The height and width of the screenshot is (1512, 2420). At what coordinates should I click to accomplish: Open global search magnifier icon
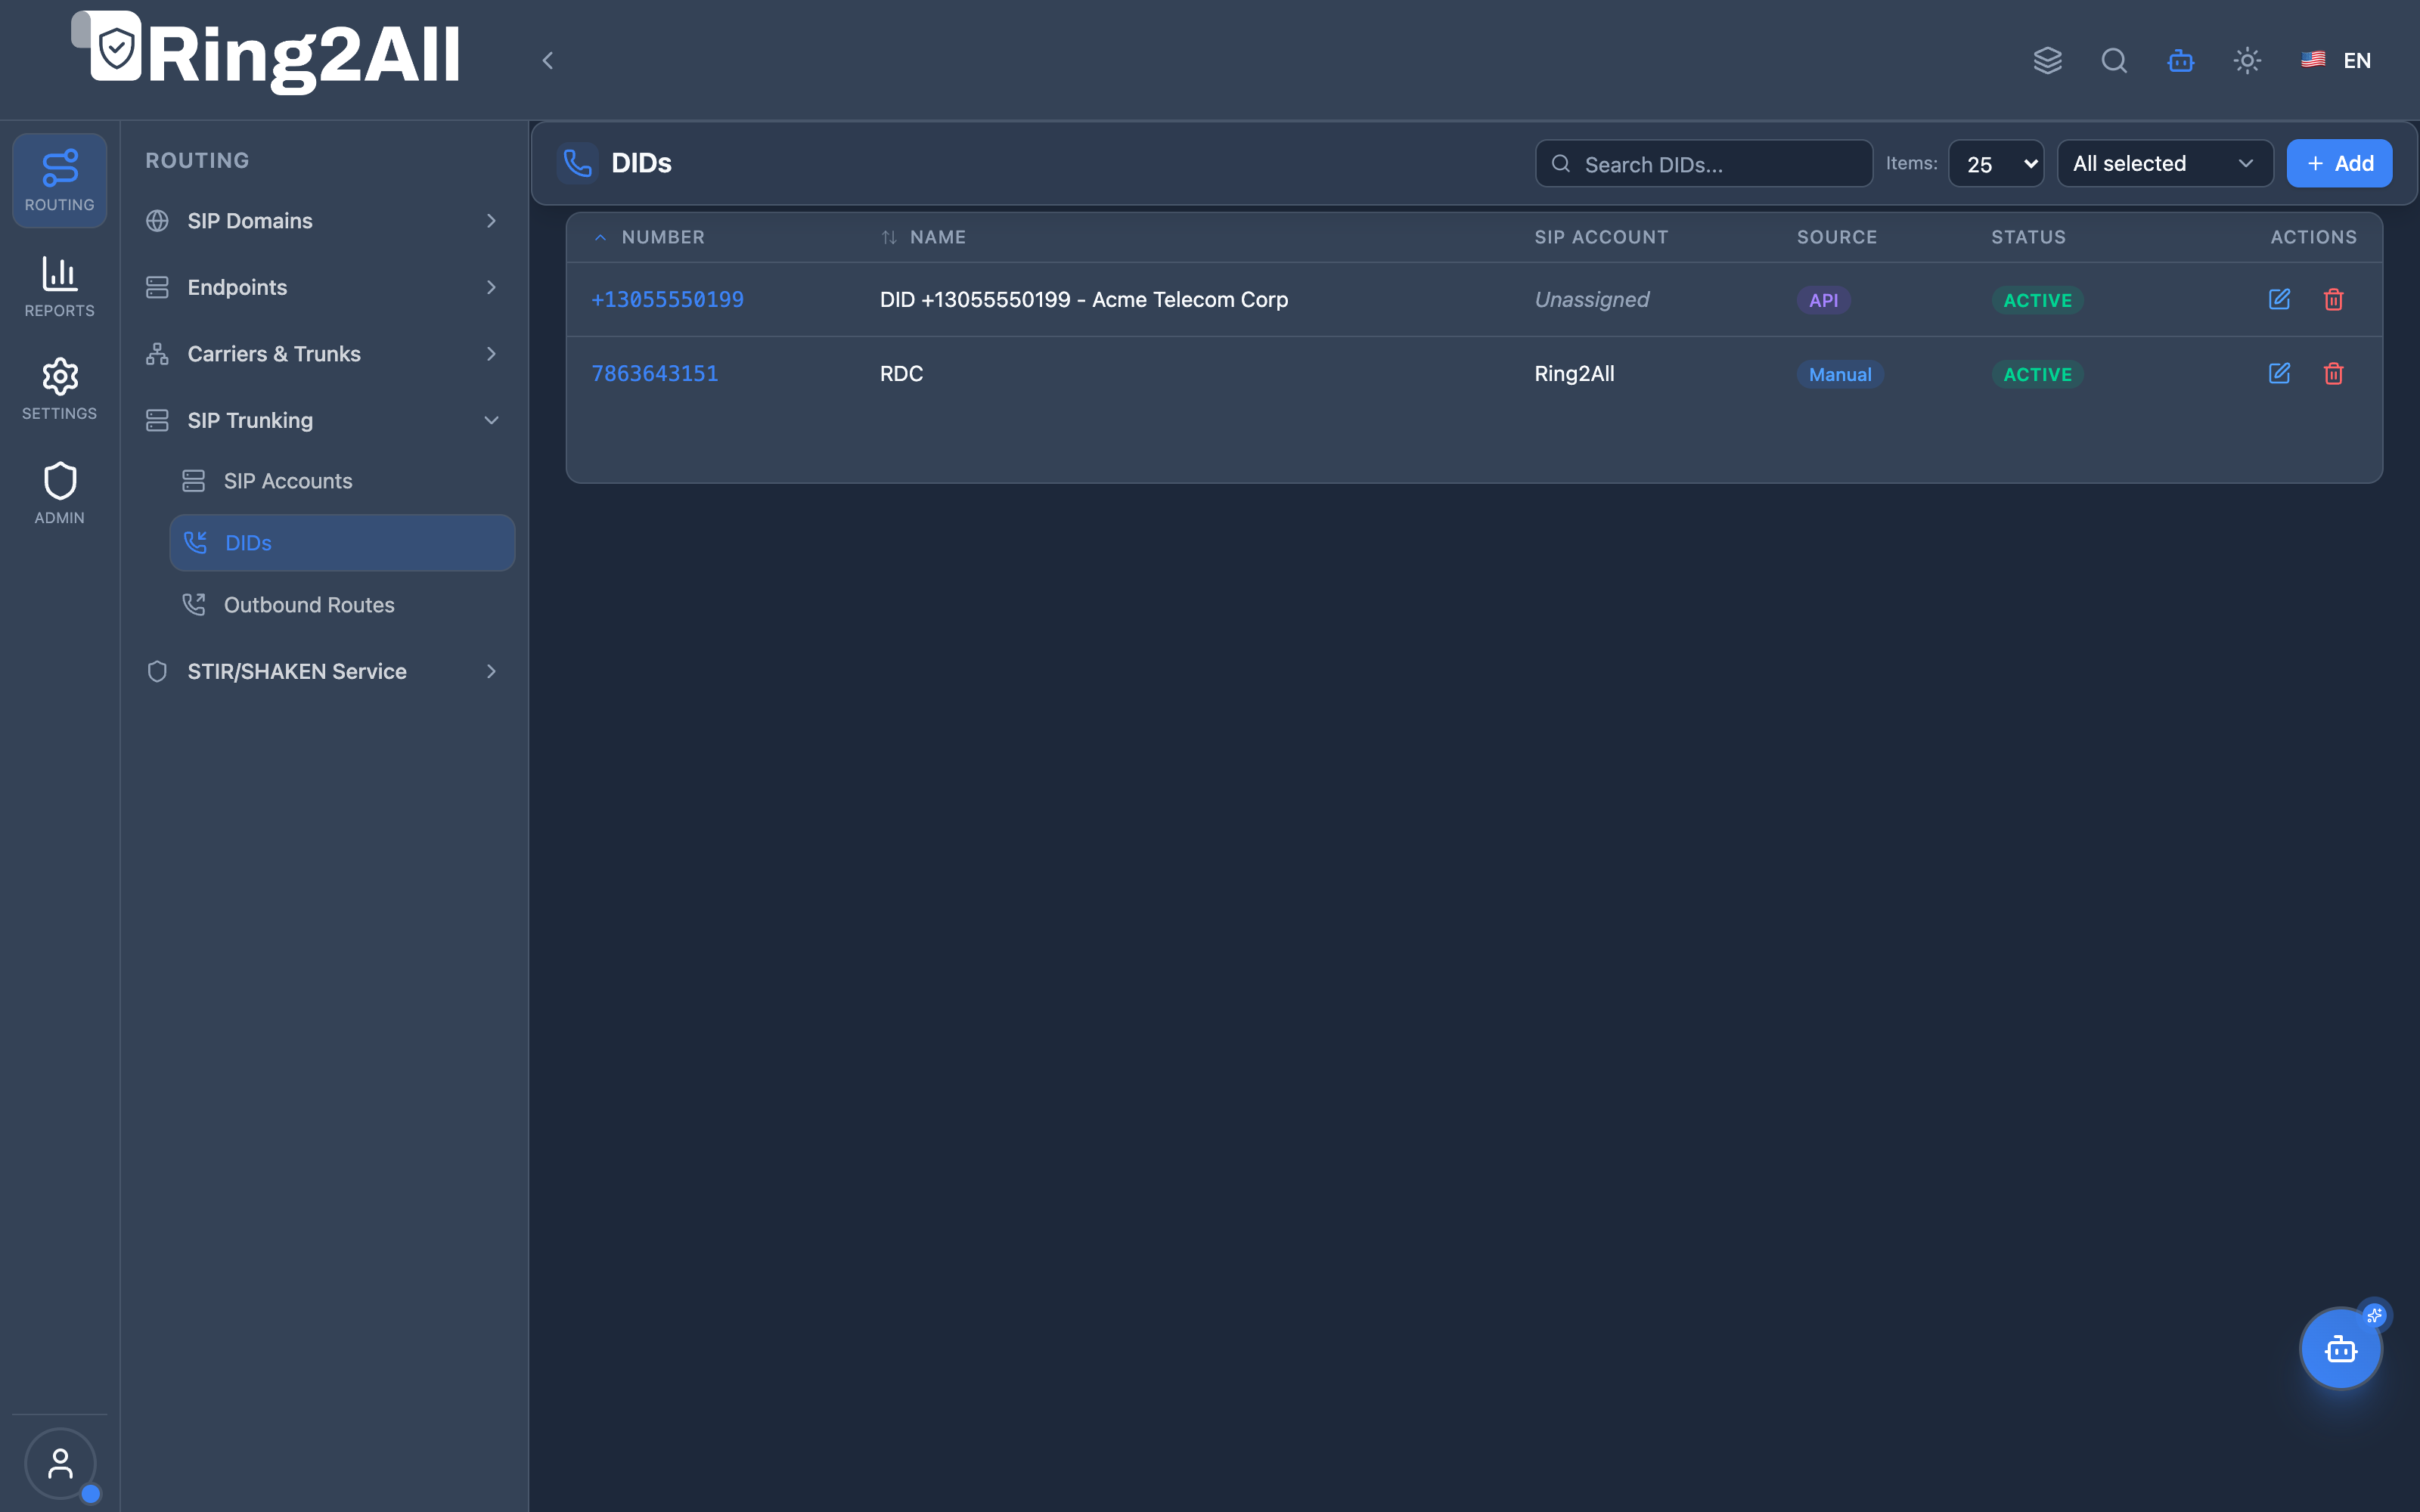[2114, 61]
